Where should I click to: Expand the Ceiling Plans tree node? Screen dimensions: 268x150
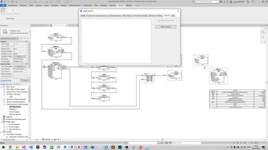point(4,92)
